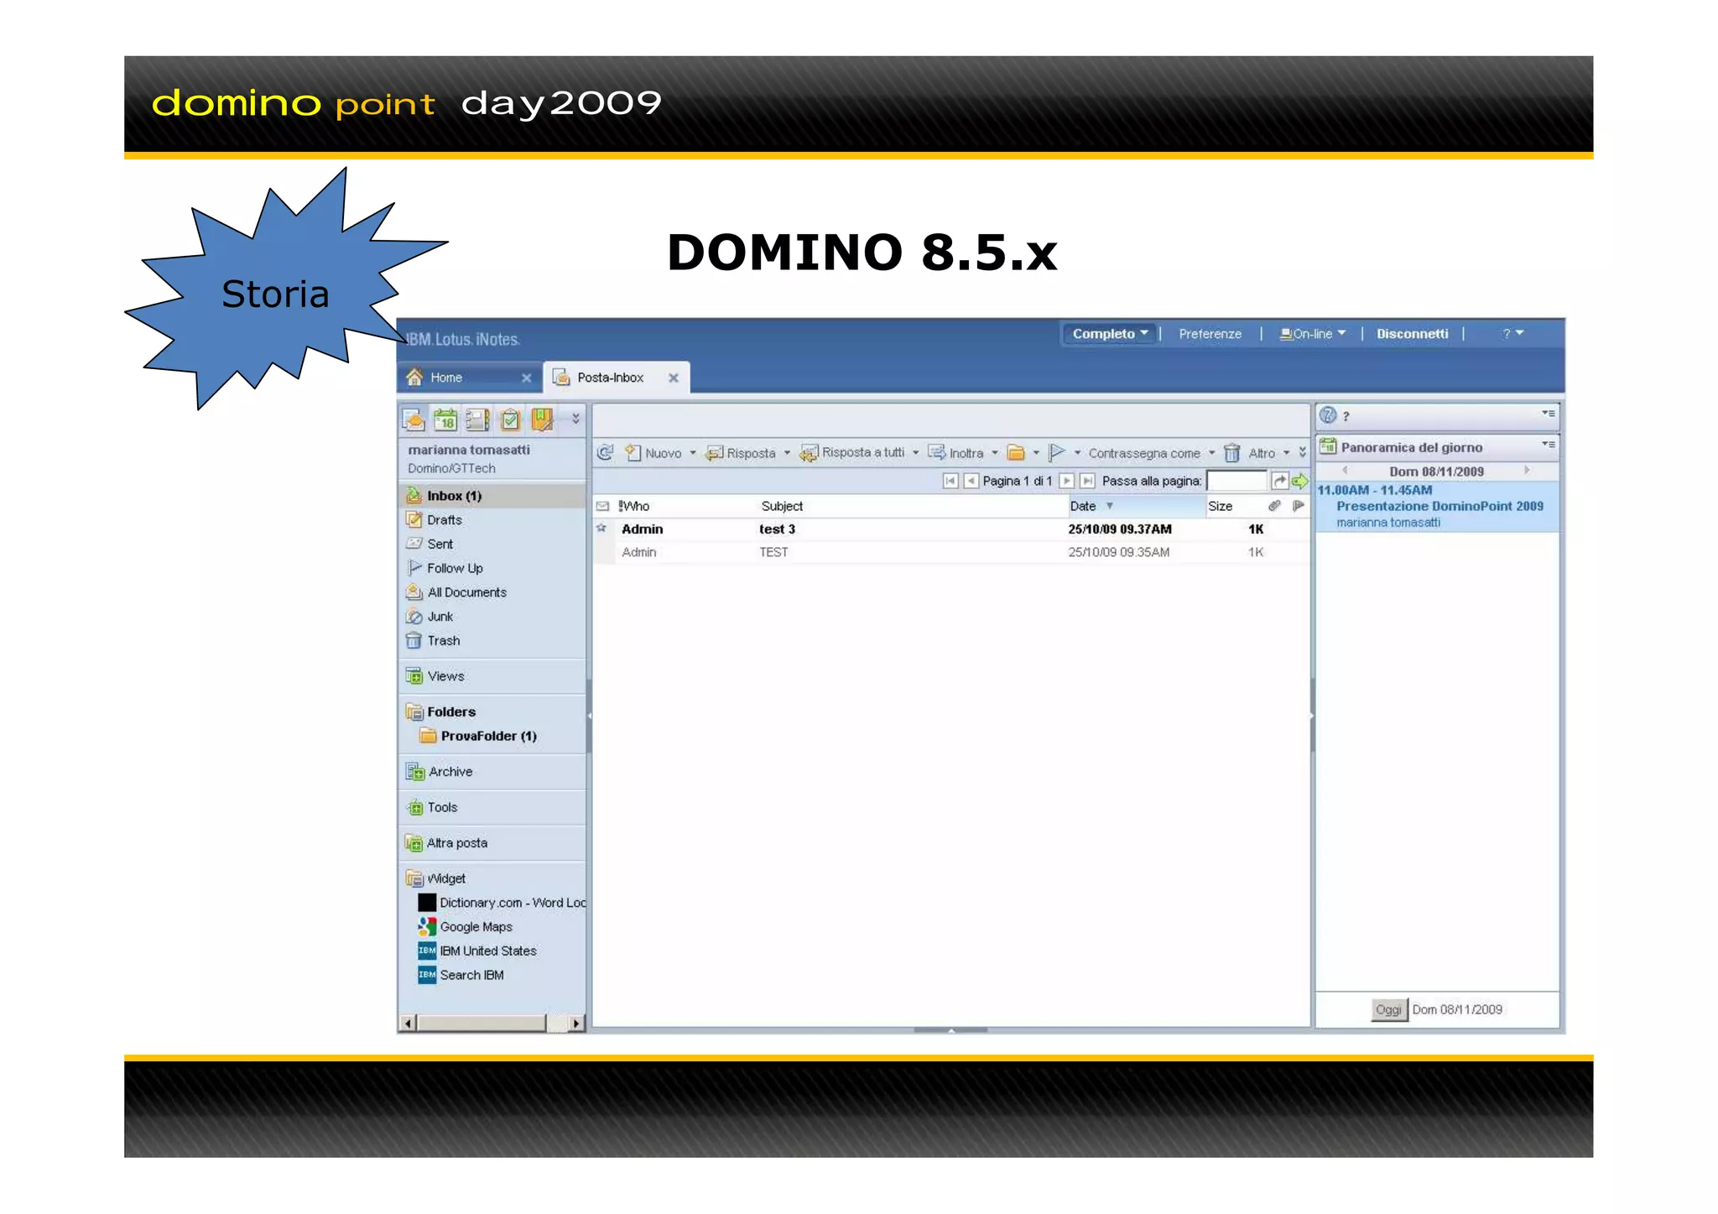Open All Documents view

(466, 592)
